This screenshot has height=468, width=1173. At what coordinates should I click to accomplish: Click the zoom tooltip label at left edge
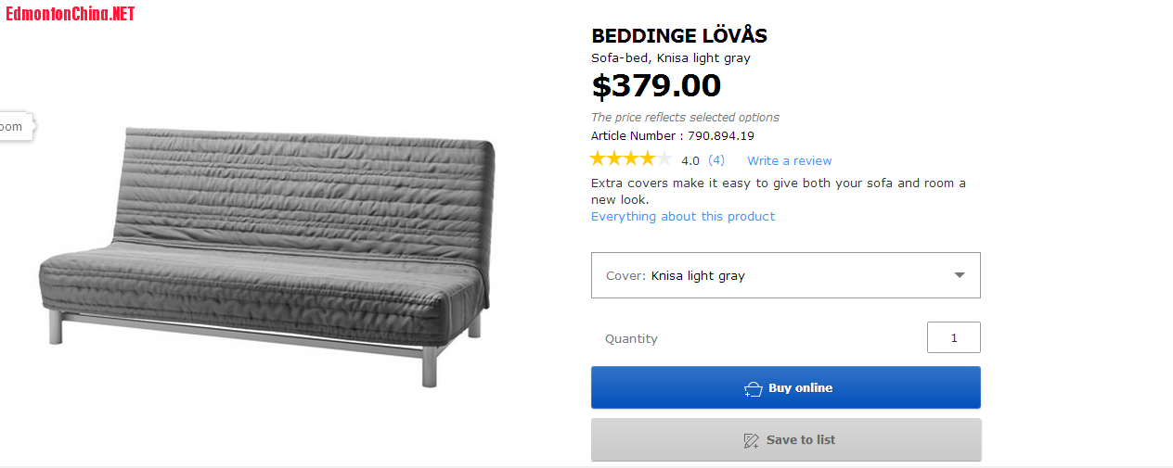click(14, 127)
